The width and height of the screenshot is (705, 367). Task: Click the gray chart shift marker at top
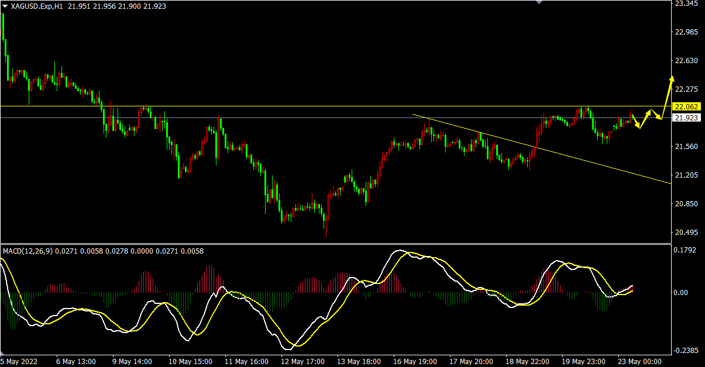[x=540, y=2]
